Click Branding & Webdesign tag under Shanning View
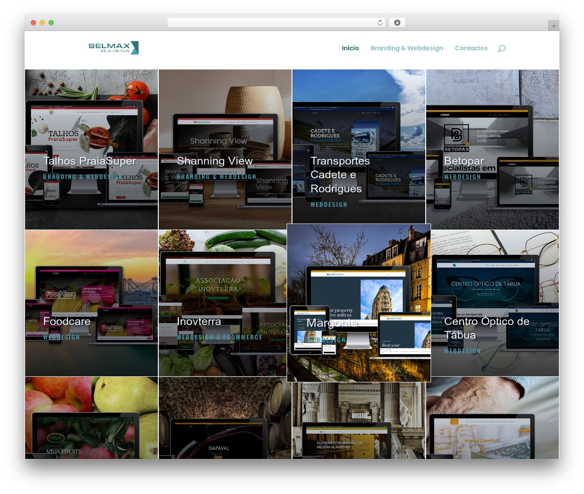Screen dimensions: 584x494 point(216,177)
